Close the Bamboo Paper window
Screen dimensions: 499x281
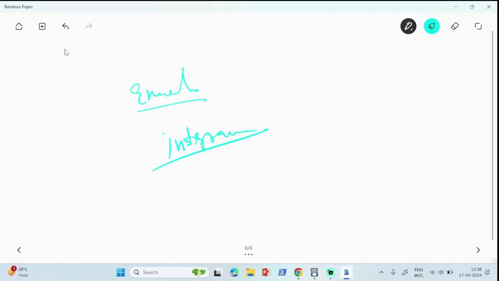coord(488,7)
